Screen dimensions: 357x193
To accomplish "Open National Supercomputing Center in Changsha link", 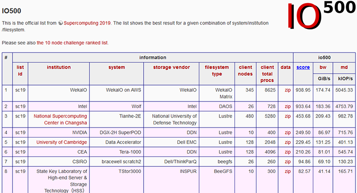I will (x=60, y=119).
